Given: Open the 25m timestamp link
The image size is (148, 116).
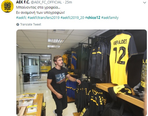Looking at the screenshot, I should click(x=68, y=2).
